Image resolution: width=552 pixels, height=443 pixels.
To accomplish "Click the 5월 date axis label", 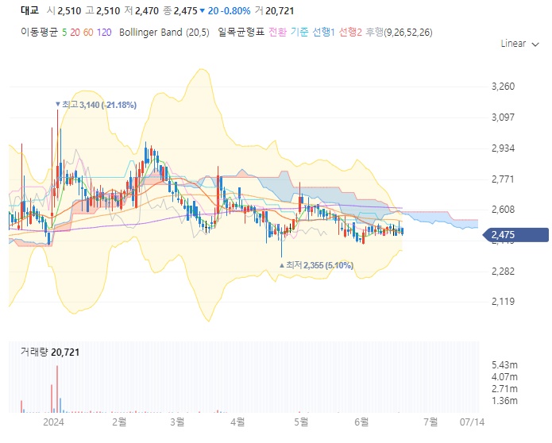I will 301,422.
